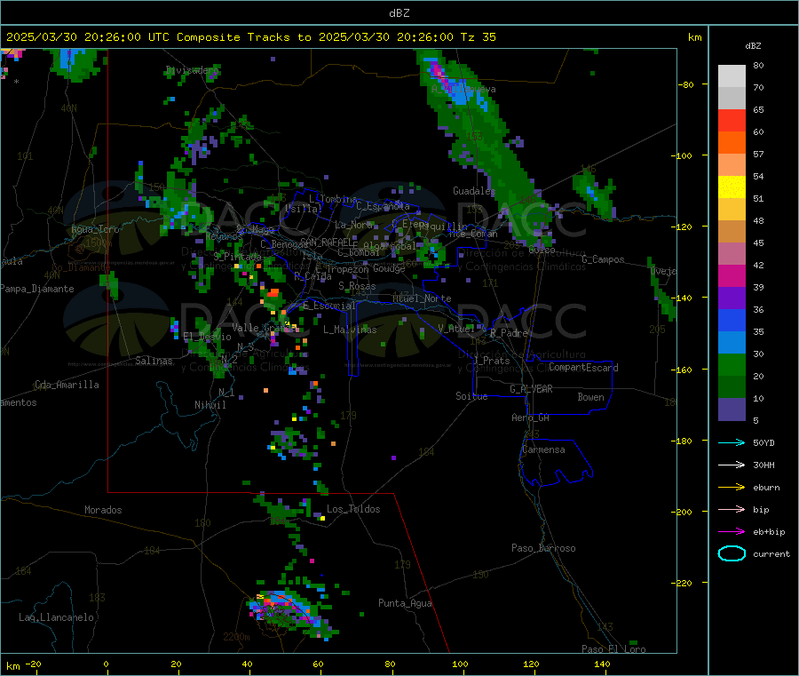Click the 'Paso_El_Loro' map label
799x676 pixels.
coord(613,649)
